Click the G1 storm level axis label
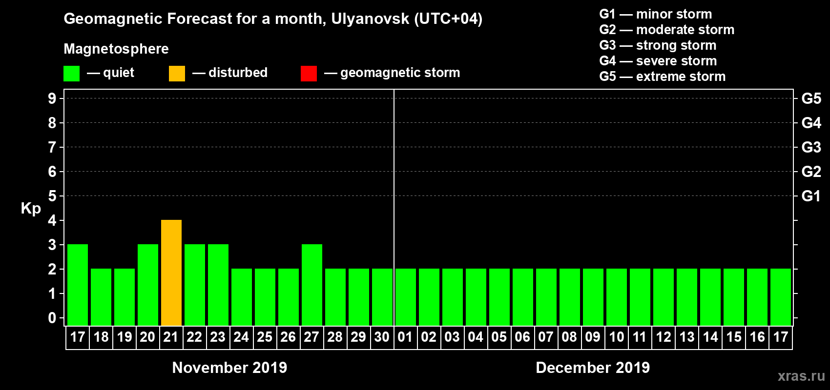 [811, 196]
